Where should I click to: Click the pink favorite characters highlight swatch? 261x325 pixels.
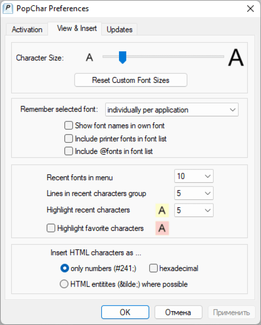162,229
